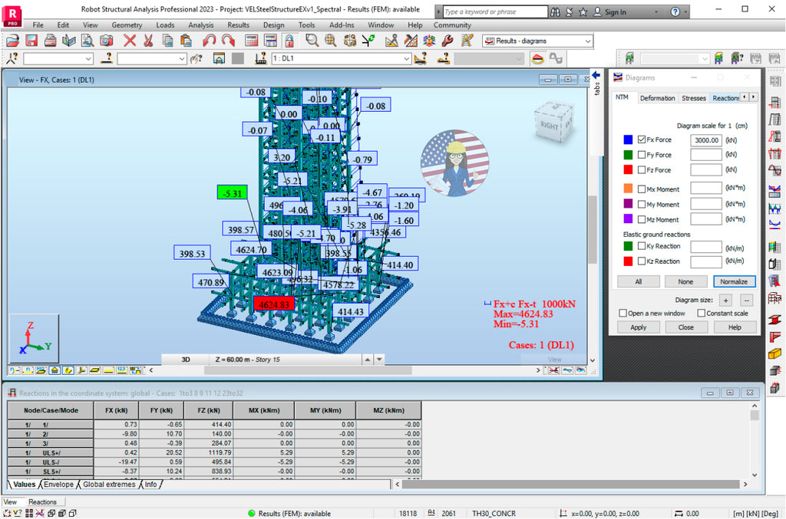The image size is (786, 519).
Task: Open the calculator icon on the toolbar
Action: [x=252, y=41]
